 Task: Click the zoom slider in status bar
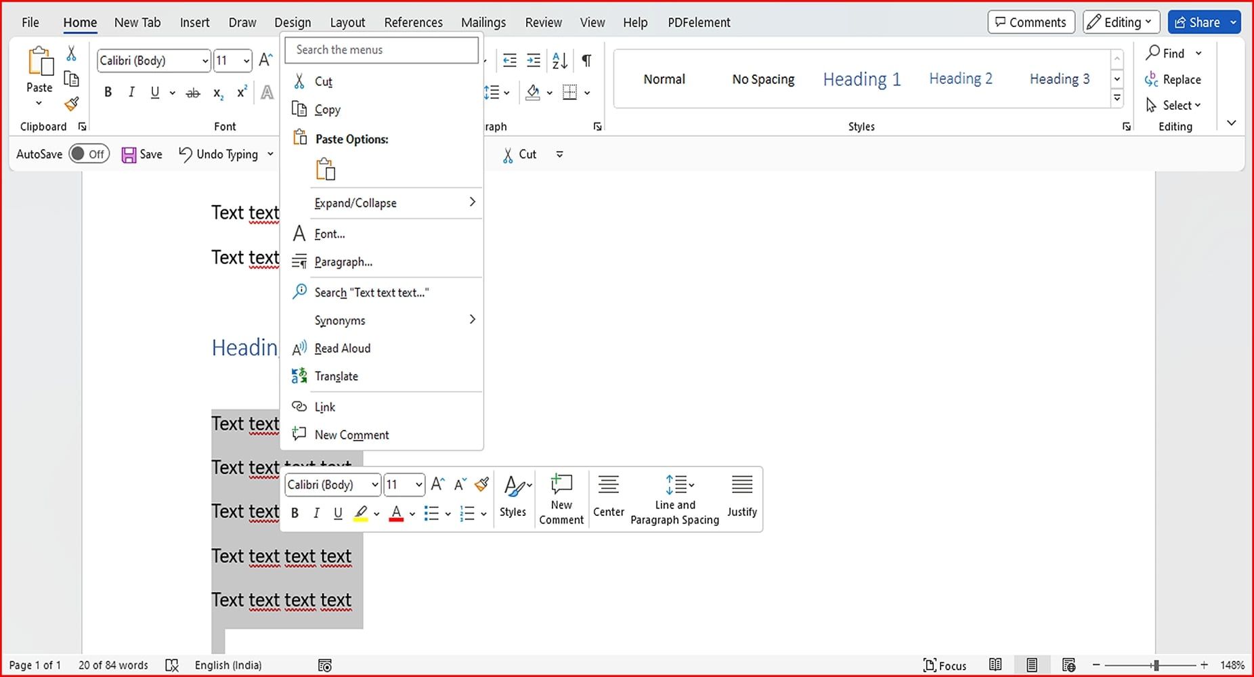point(1156,665)
